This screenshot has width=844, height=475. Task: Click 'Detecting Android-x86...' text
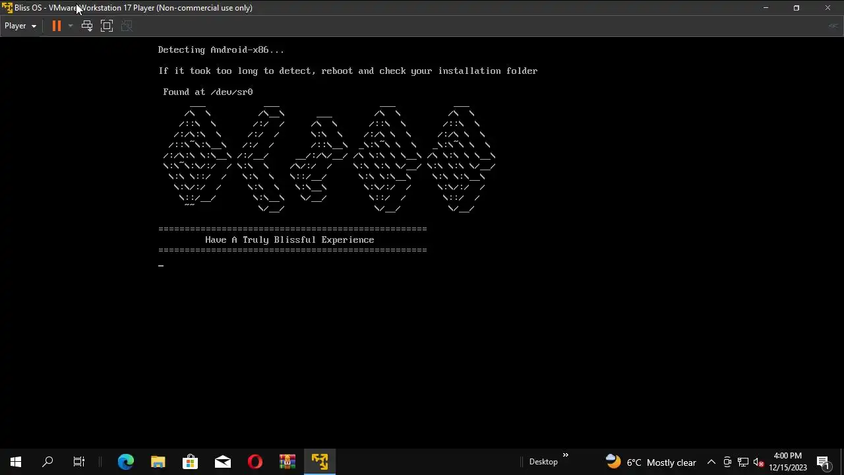tap(221, 49)
